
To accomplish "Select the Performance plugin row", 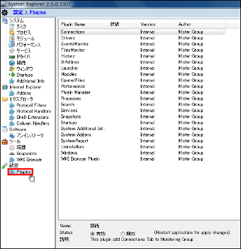I will tap(142, 87).
